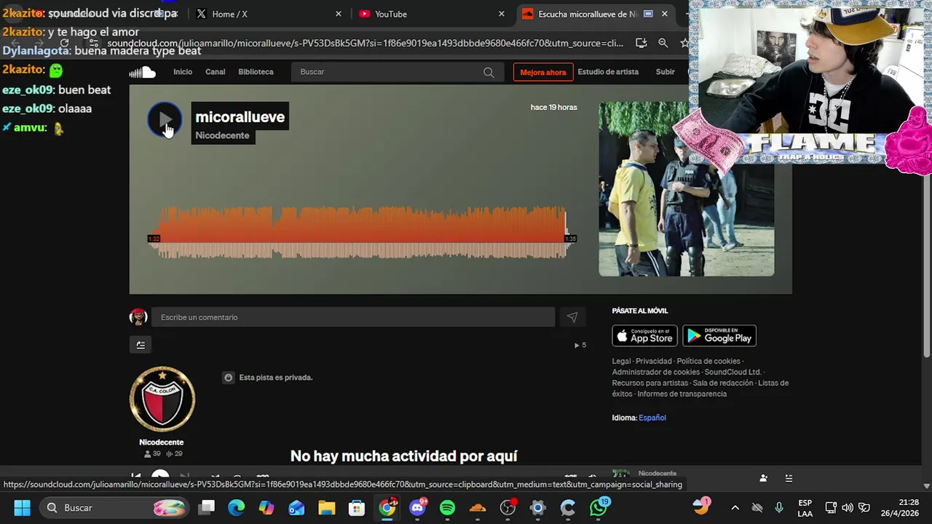Change language via Español link
The image size is (932, 524).
pos(652,418)
